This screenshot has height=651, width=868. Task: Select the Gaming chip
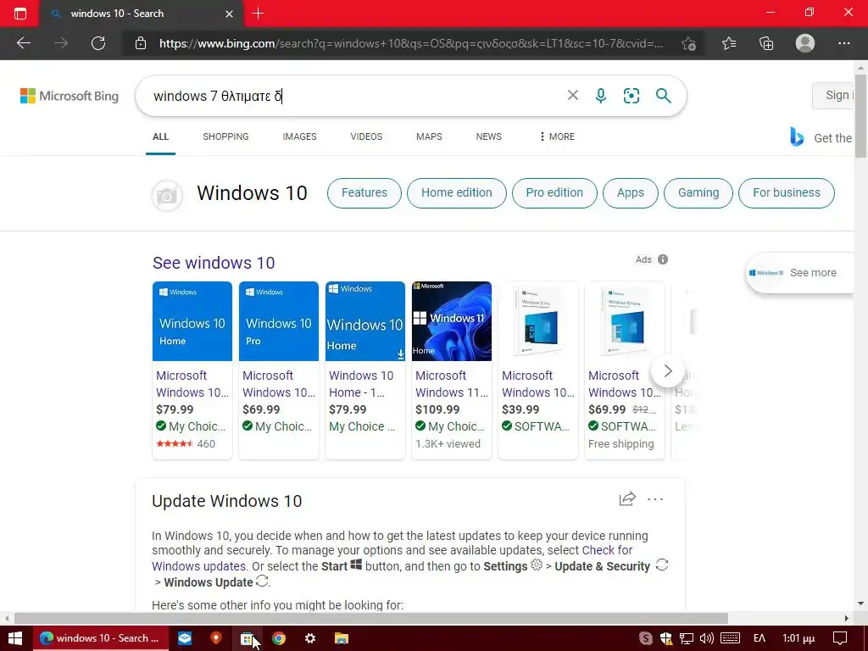[698, 192]
